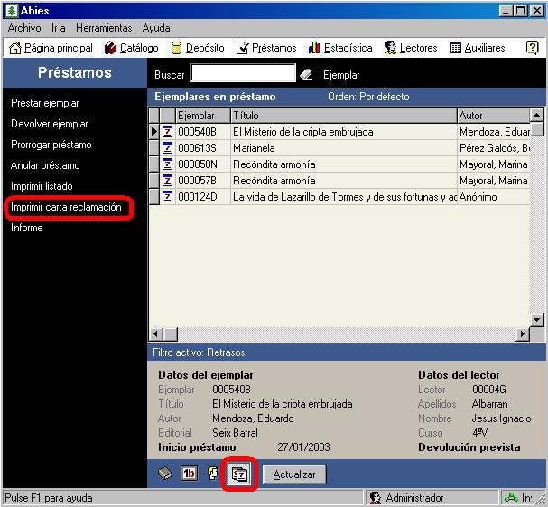The height and width of the screenshot is (507, 548).
Task: Click the vertical scrollbar down arrow
Action: [537, 319]
